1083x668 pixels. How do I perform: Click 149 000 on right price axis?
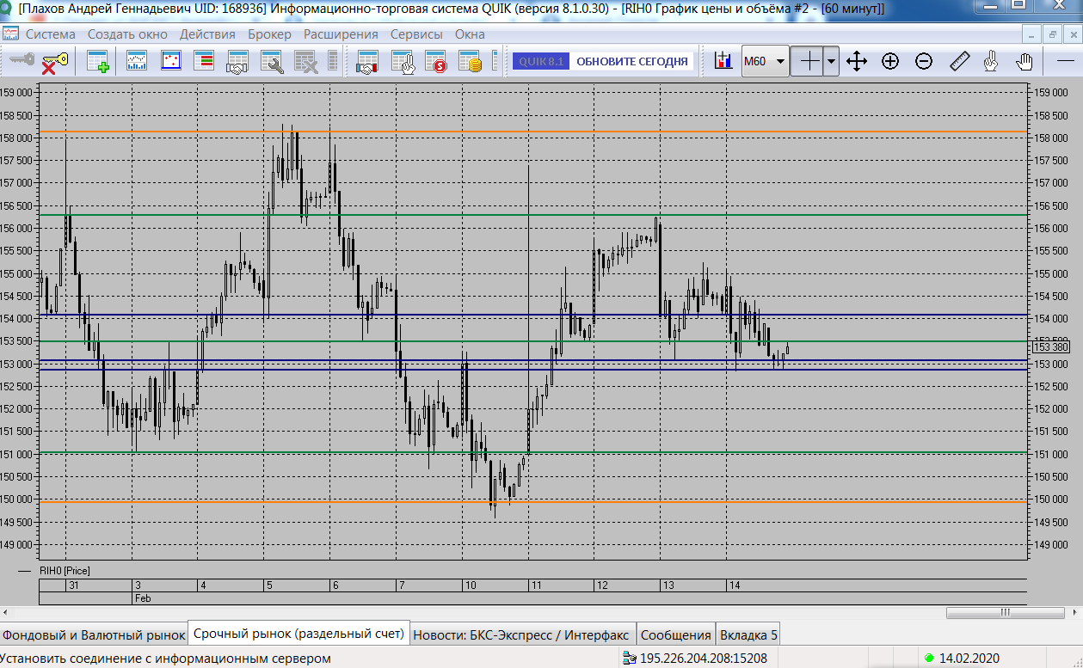(x=1050, y=544)
